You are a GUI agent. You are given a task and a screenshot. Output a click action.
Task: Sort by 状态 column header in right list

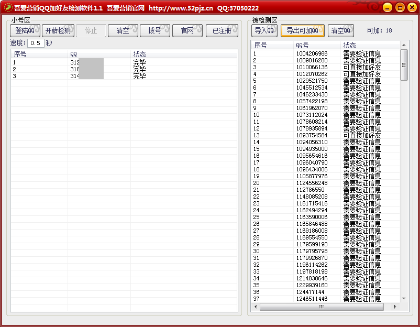(x=369, y=46)
